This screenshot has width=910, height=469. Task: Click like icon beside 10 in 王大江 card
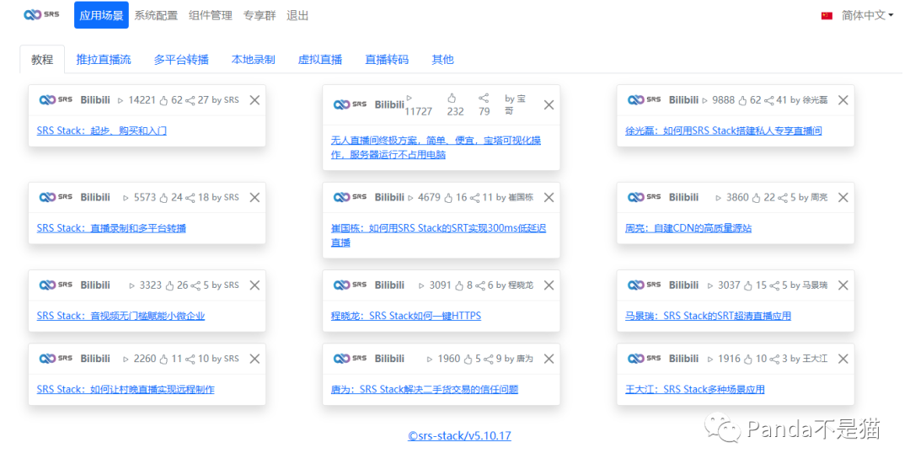748,359
